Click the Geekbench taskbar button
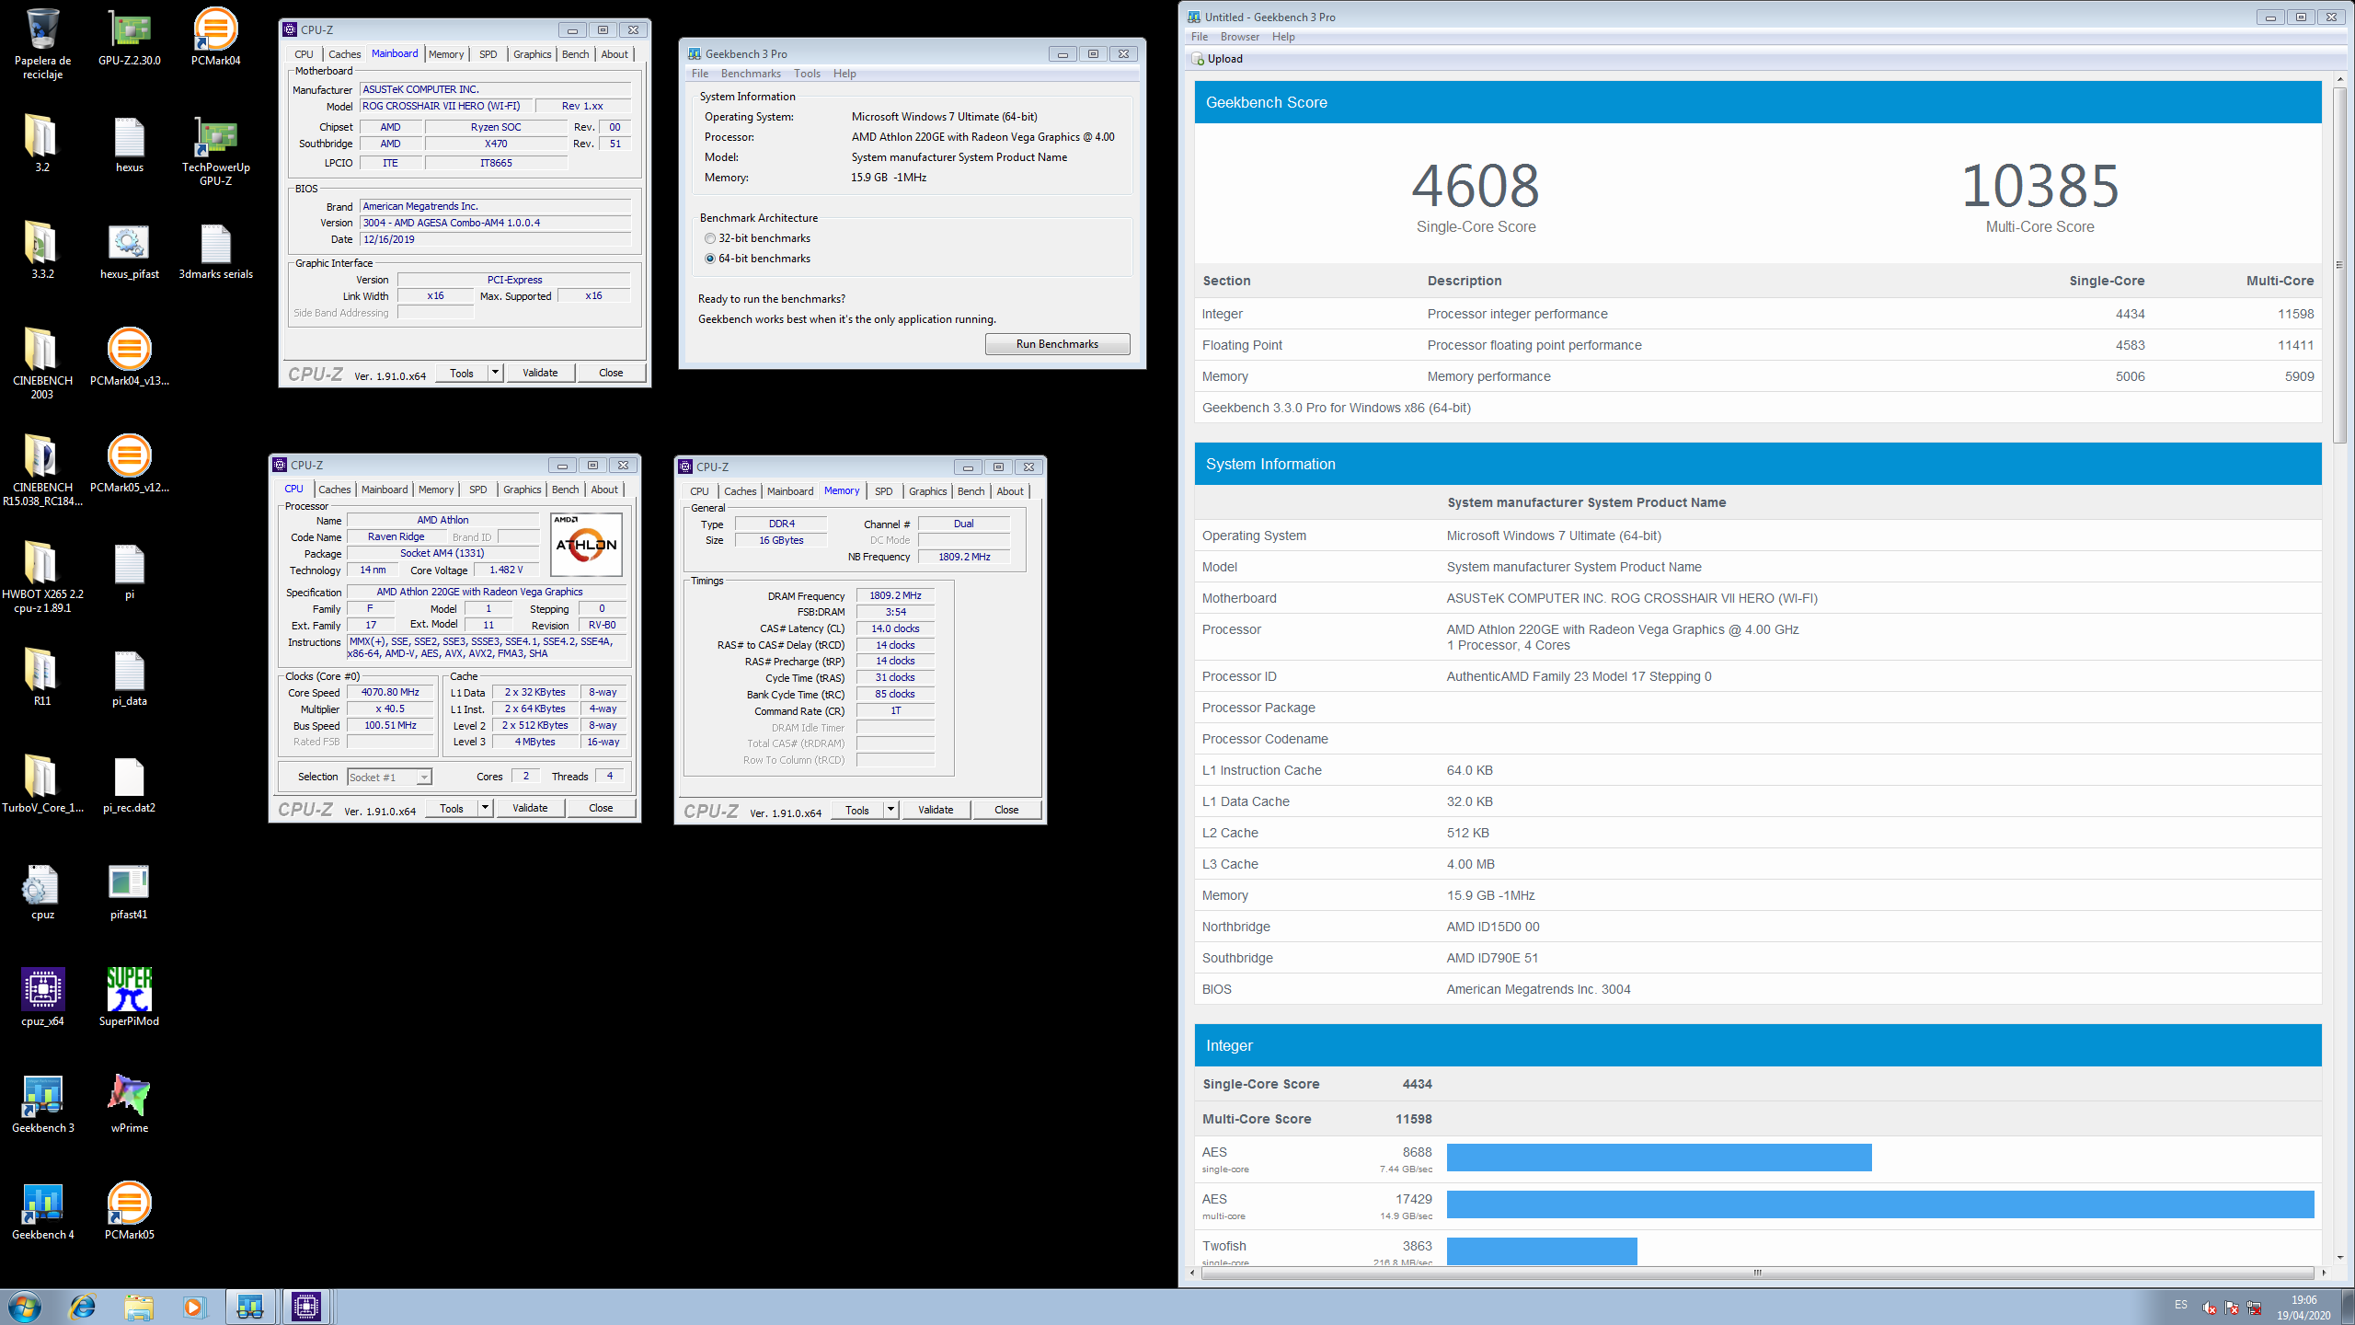This screenshot has width=2355, height=1325. pyautogui.click(x=250, y=1307)
